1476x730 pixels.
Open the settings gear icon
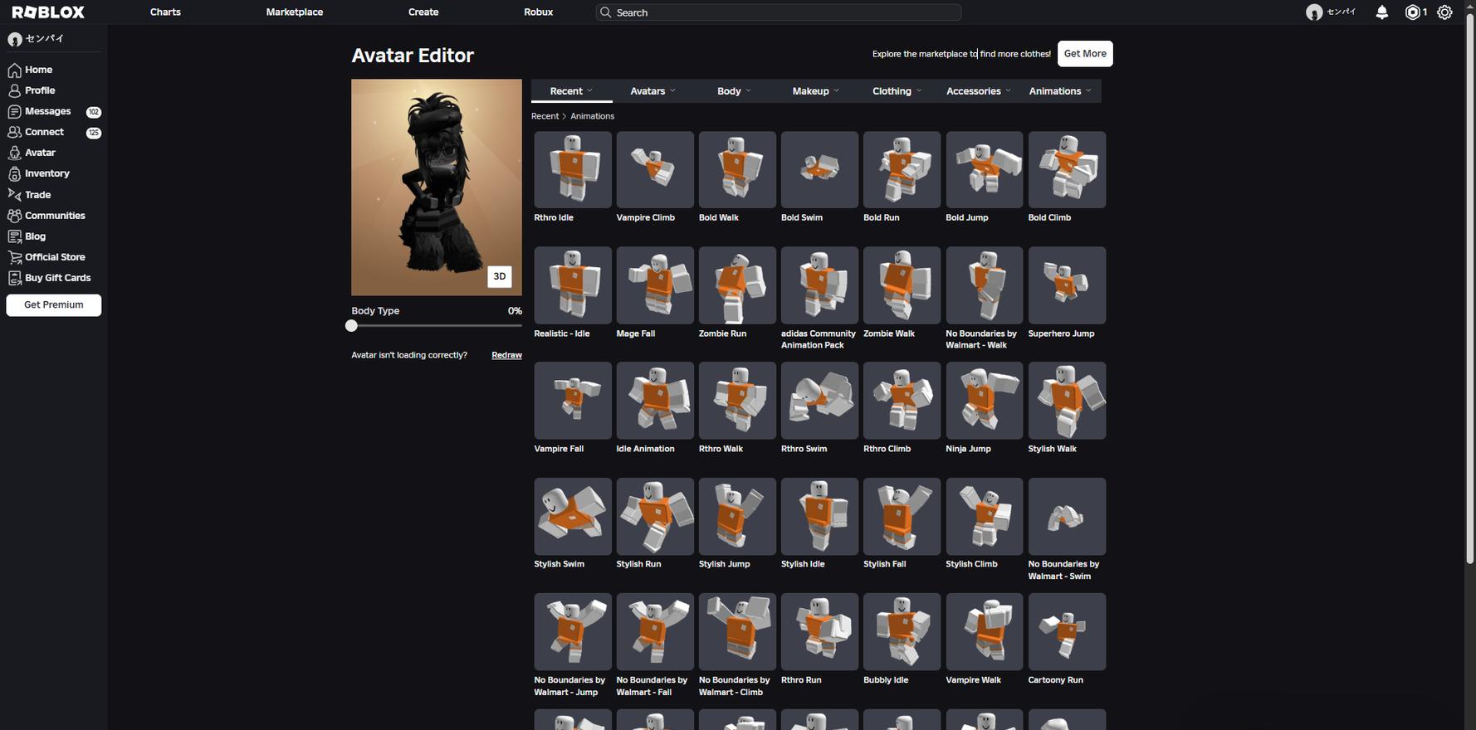1444,12
